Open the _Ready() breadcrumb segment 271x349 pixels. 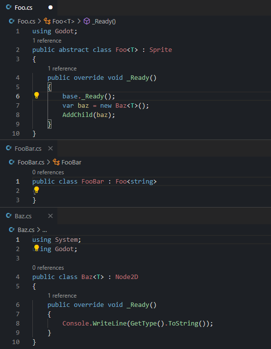click(x=104, y=22)
